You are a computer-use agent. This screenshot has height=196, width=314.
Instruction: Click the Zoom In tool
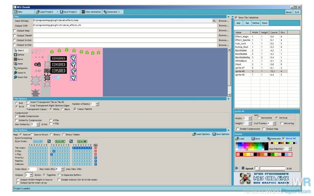[20, 72]
